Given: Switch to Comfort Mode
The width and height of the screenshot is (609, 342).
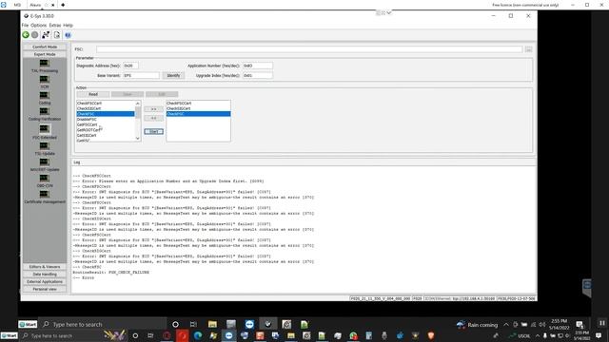Looking at the screenshot, I should [45, 47].
